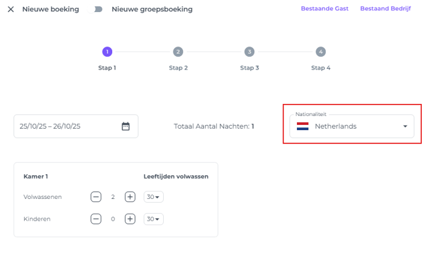Click the Netherlands text in Nationaliteit
The height and width of the screenshot is (264, 427).
(x=336, y=126)
